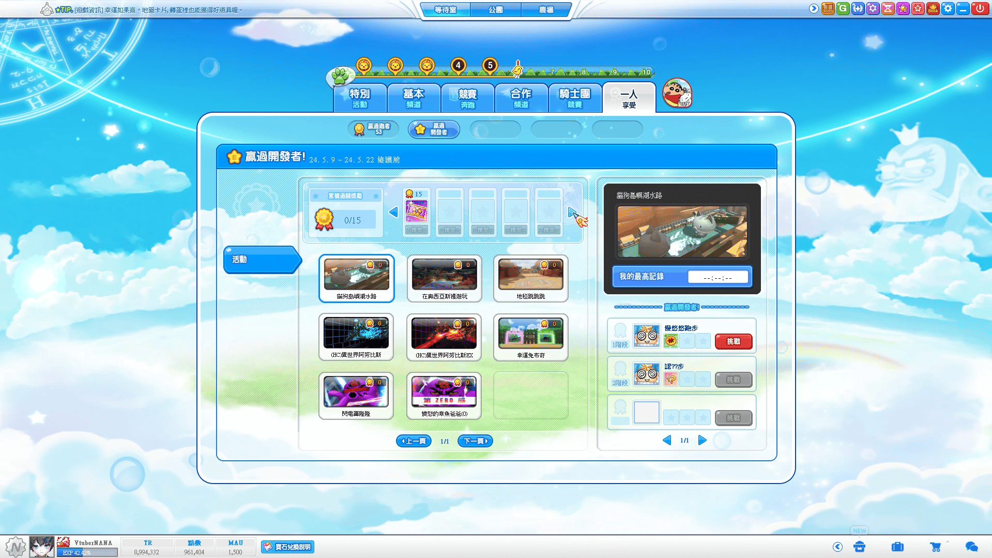Open the shopping cart icon
Screen dimensions: 992x558
point(935,547)
